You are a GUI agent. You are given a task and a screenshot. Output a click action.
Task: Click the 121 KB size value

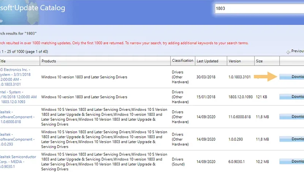pos(261,97)
